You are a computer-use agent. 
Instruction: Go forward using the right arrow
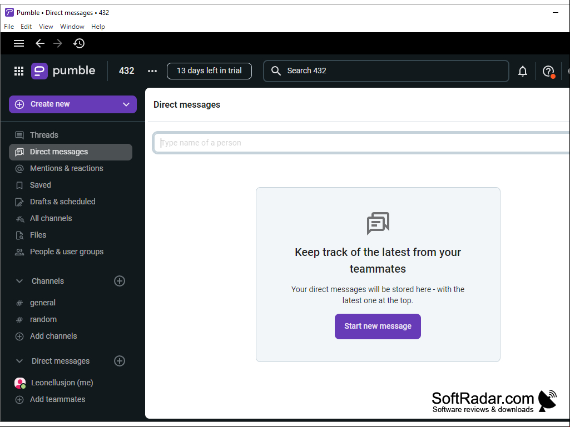tap(58, 43)
